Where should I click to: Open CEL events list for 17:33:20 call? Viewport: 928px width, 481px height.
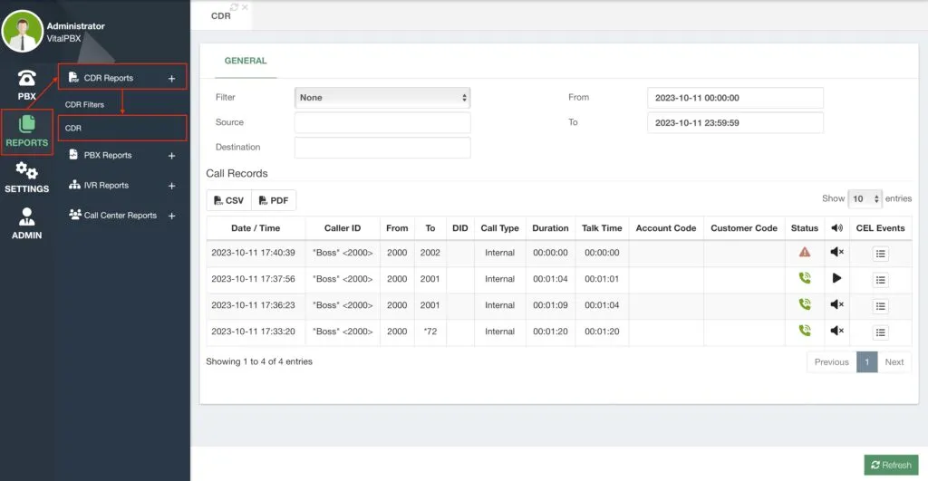click(880, 332)
